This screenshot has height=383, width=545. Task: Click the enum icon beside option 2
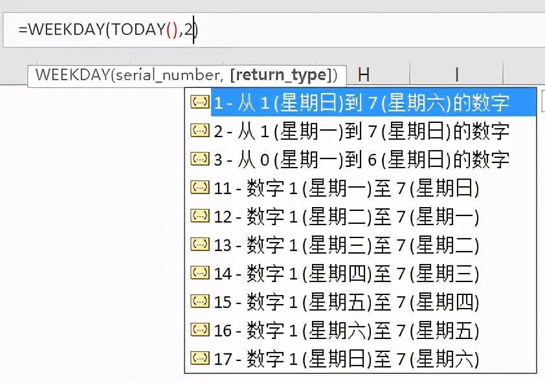click(x=200, y=131)
